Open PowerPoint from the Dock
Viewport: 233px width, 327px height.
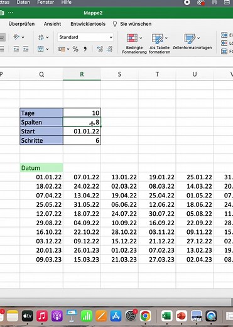pyautogui.click(x=182, y=316)
